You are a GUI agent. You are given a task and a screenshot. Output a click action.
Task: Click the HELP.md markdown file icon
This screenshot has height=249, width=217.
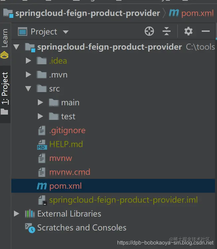click(x=42, y=144)
